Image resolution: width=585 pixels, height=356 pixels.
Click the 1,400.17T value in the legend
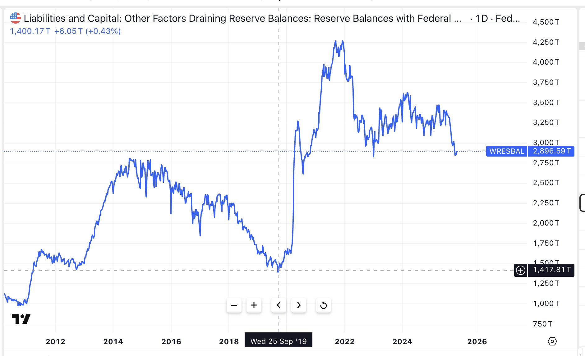pyautogui.click(x=30, y=31)
